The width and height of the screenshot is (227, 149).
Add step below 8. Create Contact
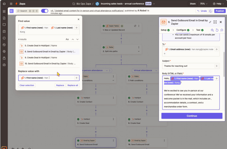(x=147, y=110)
